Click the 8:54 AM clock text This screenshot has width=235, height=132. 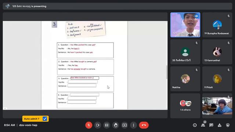(x=10, y=125)
